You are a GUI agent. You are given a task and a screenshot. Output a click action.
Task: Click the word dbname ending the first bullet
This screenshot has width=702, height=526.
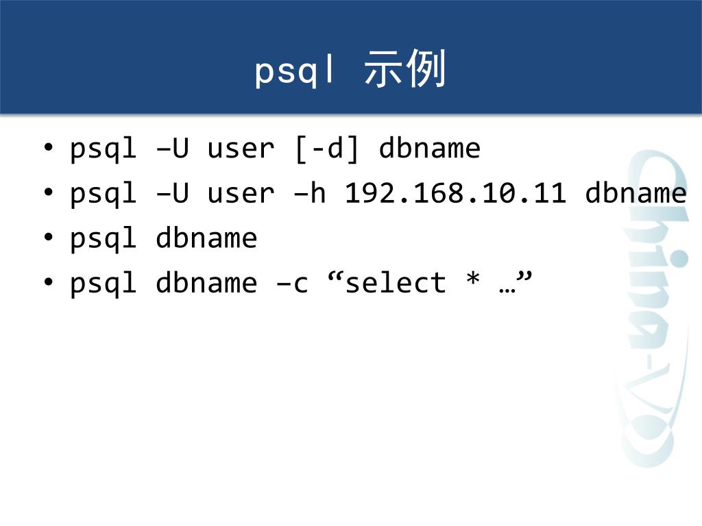pos(430,148)
